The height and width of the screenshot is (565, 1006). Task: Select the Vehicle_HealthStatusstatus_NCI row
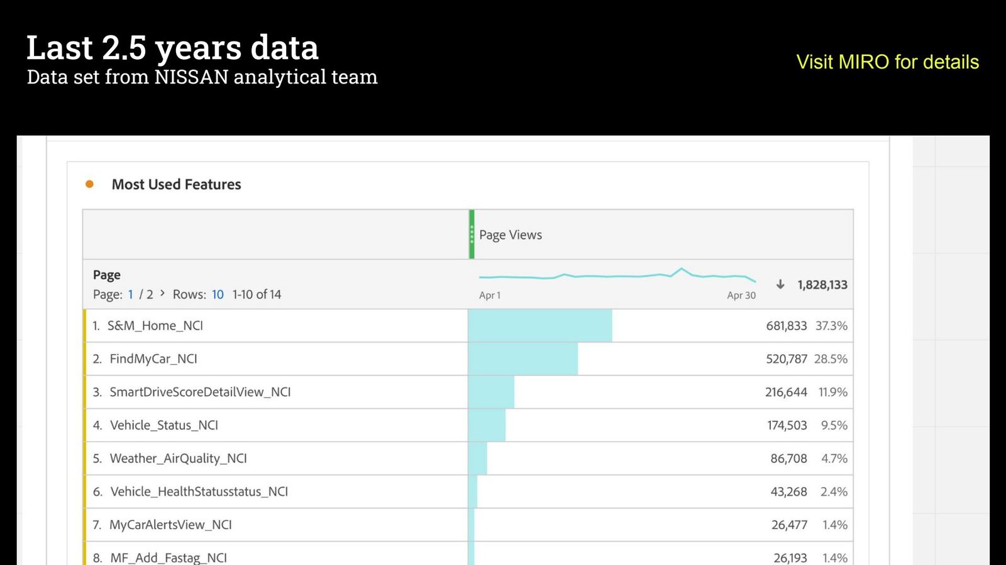pyautogui.click(x=468, y=492)
